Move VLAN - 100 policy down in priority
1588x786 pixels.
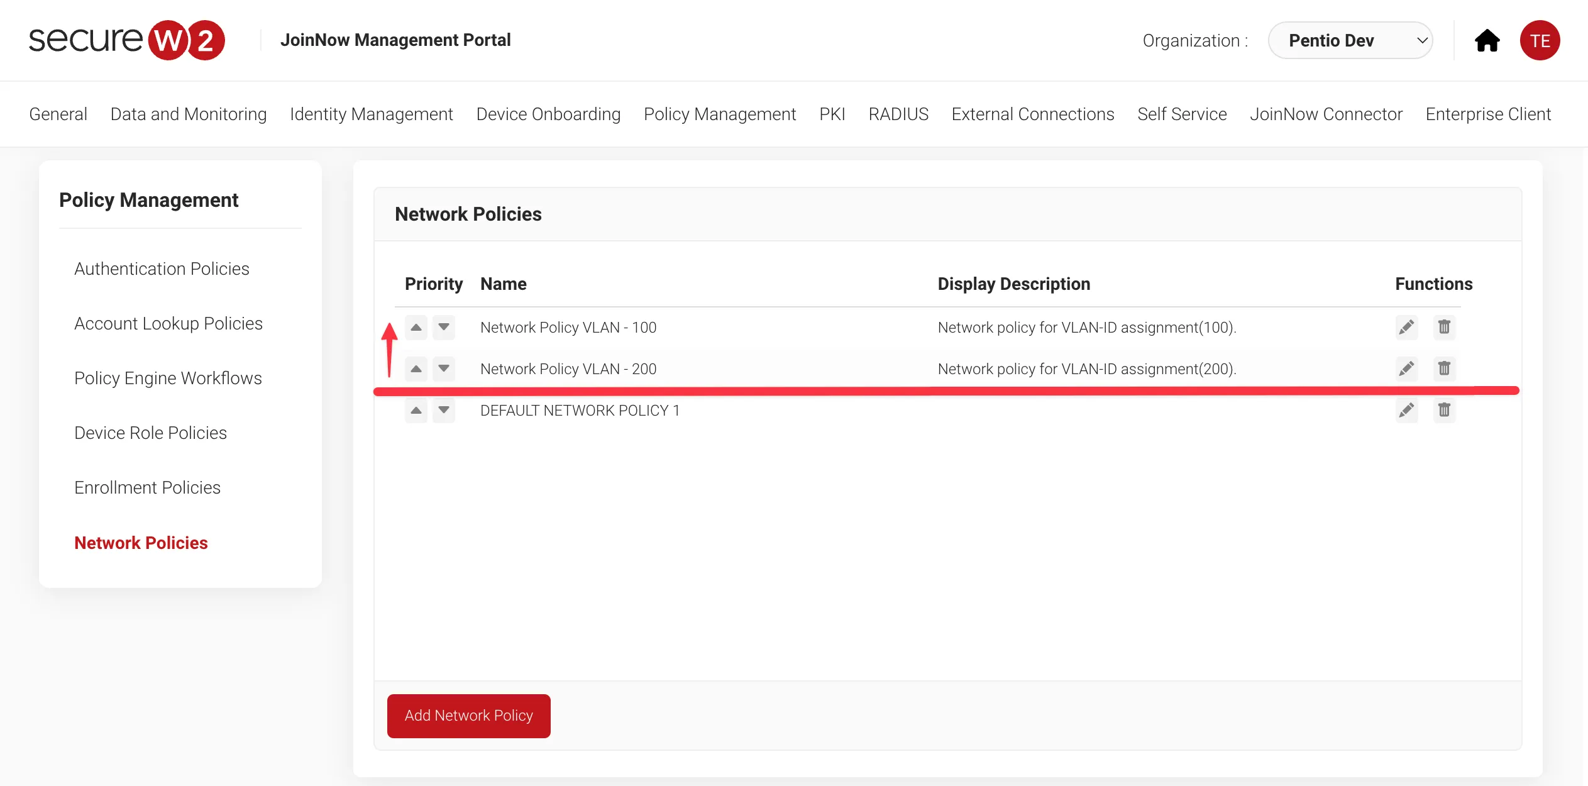point(444,328)
